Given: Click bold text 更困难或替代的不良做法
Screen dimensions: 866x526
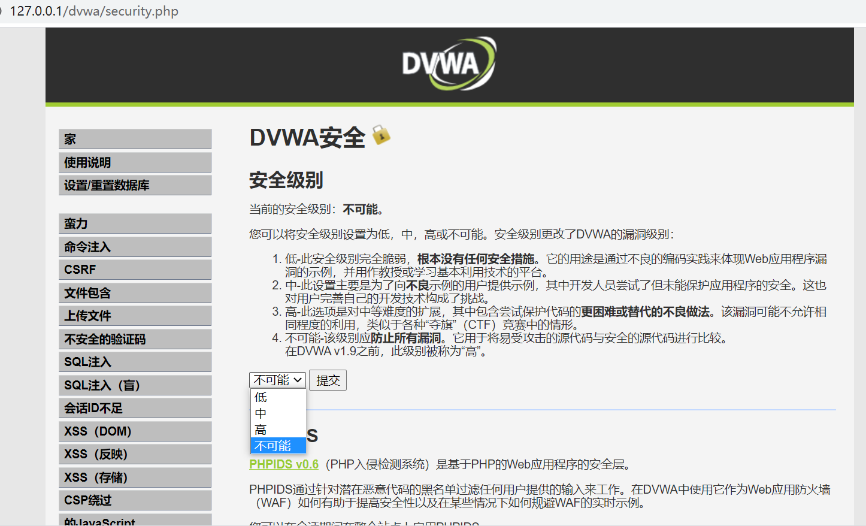Looking at the screenshot, I should pyautogui.click(x=645, y=312).
